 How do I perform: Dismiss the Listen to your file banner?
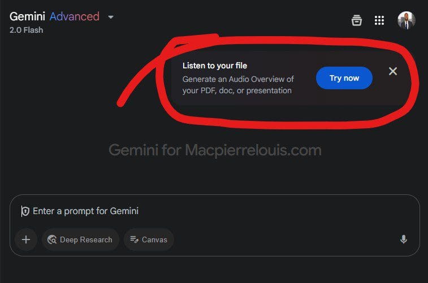coord(393,71)
